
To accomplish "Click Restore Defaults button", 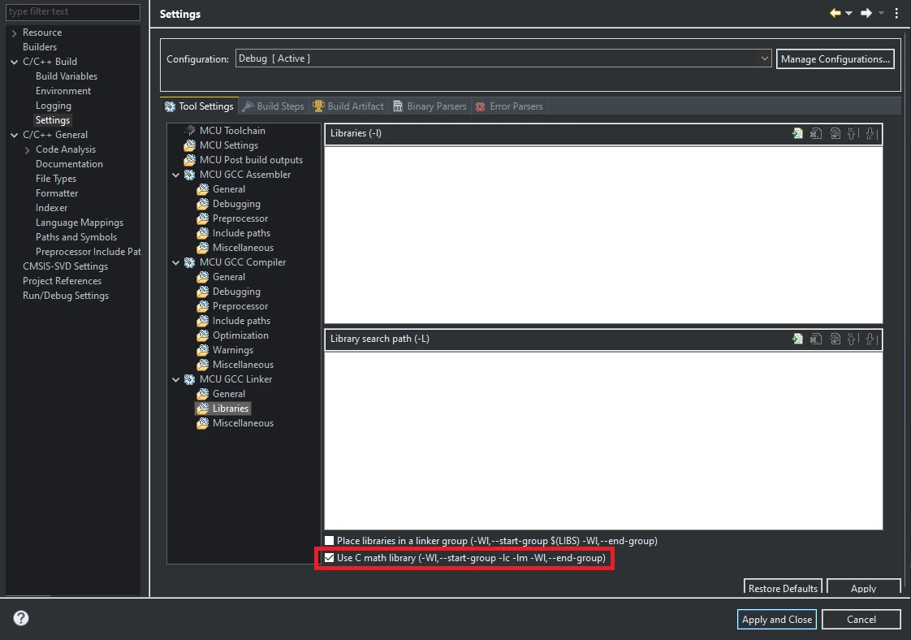I will [783, 588].
